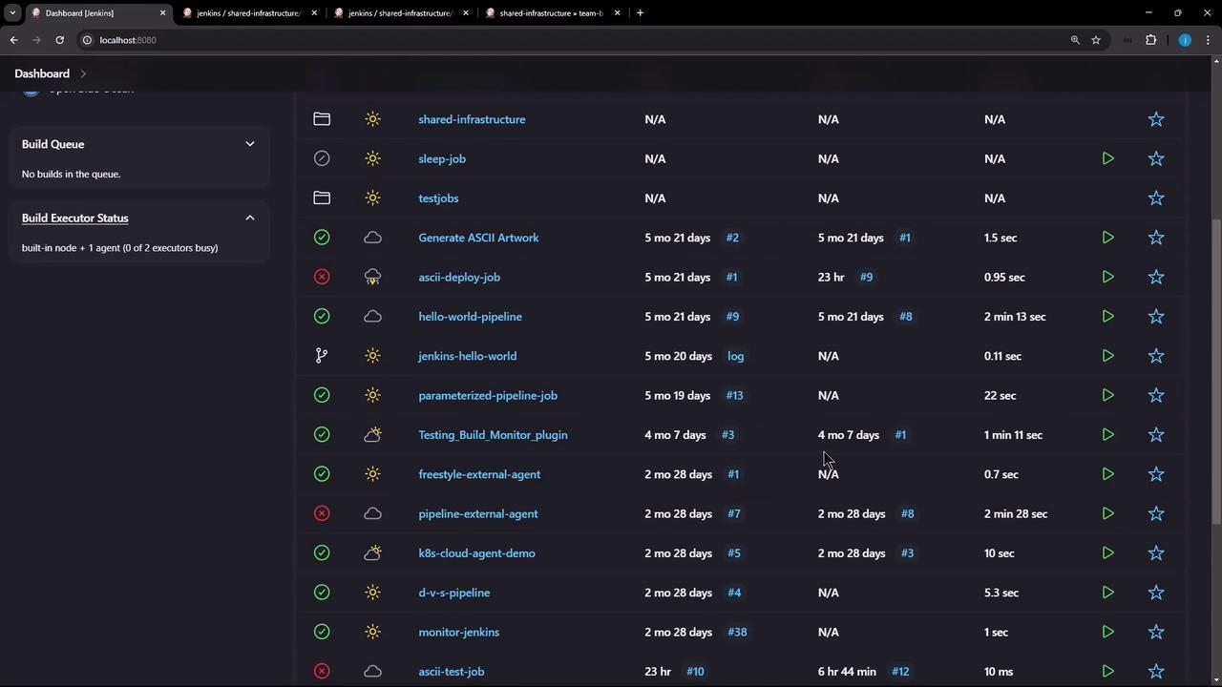The image size is (1222, 687).
Task: Open the jenkins-hello-world log link
Action: pyautogui.click(x=735, y=356)
